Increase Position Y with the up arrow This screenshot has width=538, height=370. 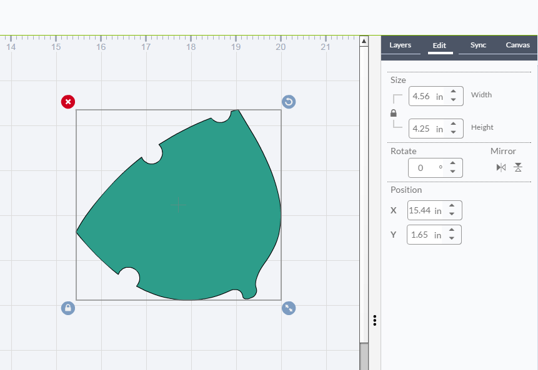452,231
